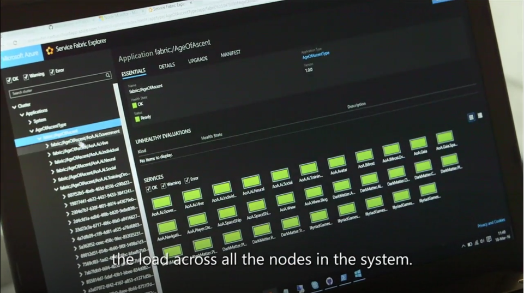The image size is (524, 293).
Task: Click the Microsoft Azure header button
Action: tap(21, 56)
